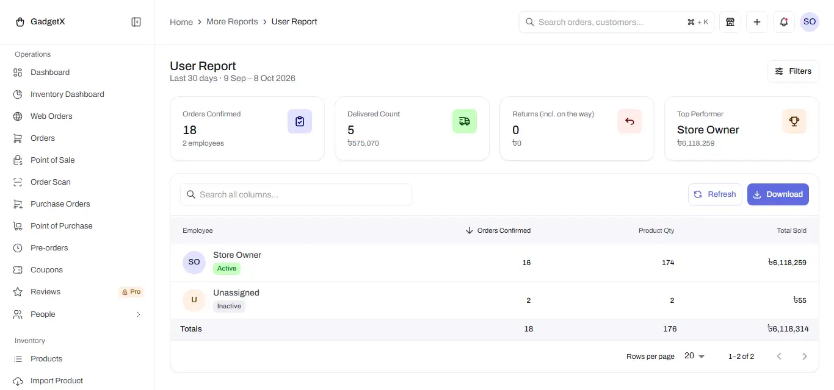This screenshot has height=390, width=834.
Task: Click the ৳6,118,259 value in Store Owner row
Action: click(787, 263)
